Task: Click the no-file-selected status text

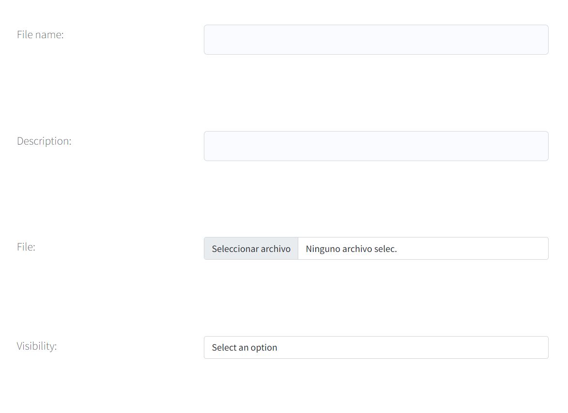Action: [x=351, y=249]
